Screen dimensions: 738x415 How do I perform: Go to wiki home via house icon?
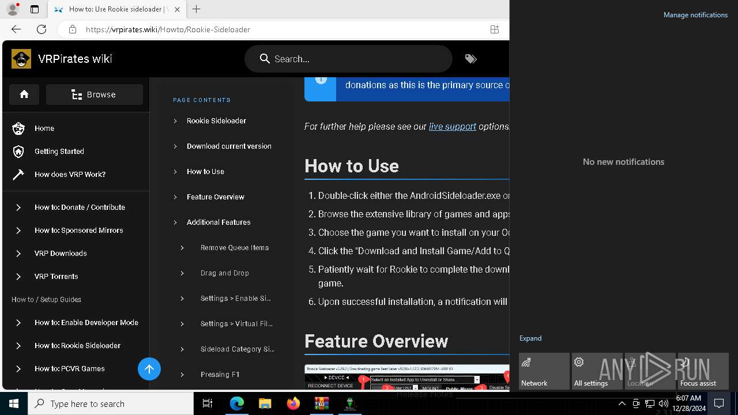click(x=24, y=95)
